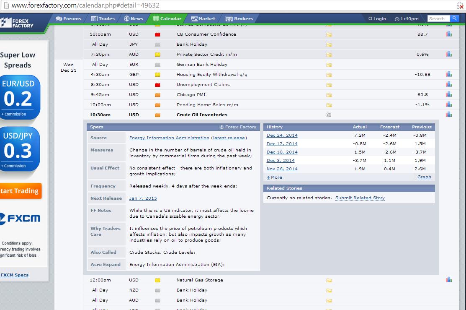Click the Start Trading orange button
The image size is (466, 310).
click(20, 191)
